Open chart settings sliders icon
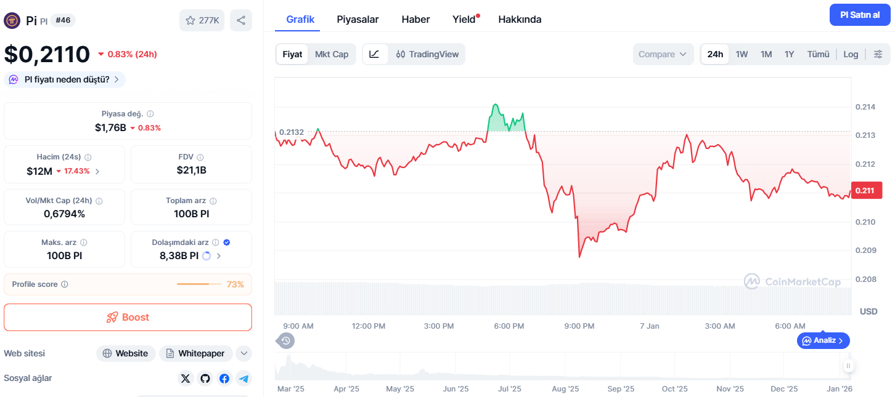895x397 pixels. (878, 54)
